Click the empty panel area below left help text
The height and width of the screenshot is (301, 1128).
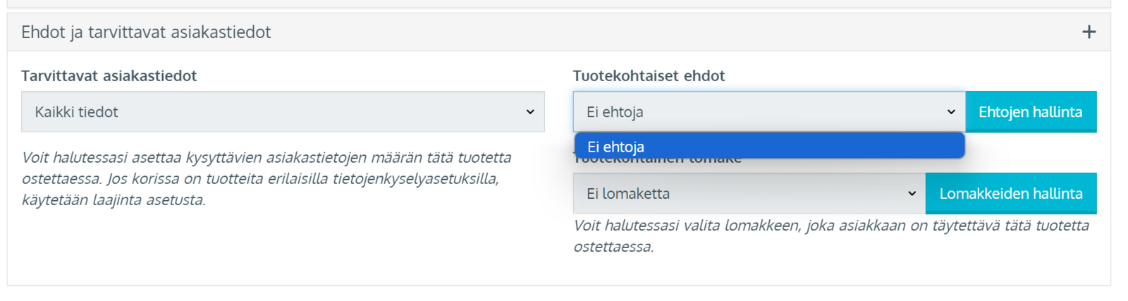(x=282, y=247)
